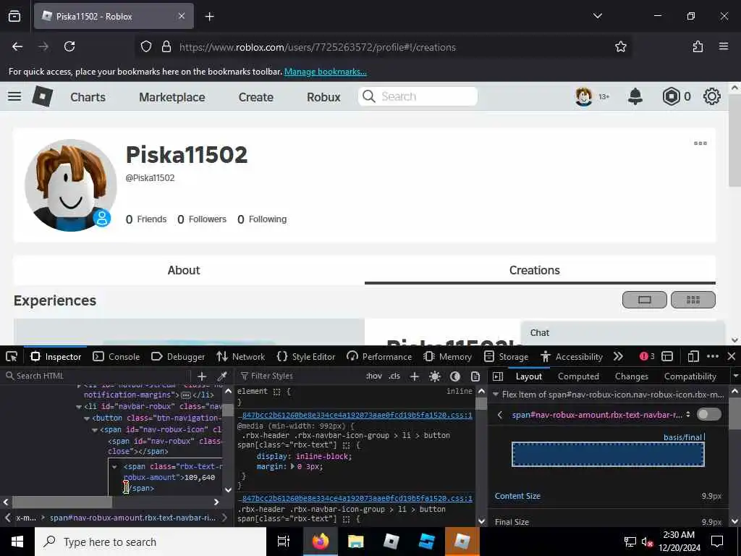Viewport: 741px width, 556px height.
Task: Toggle light color scheme simulation
Action: [x=435, y=376]
